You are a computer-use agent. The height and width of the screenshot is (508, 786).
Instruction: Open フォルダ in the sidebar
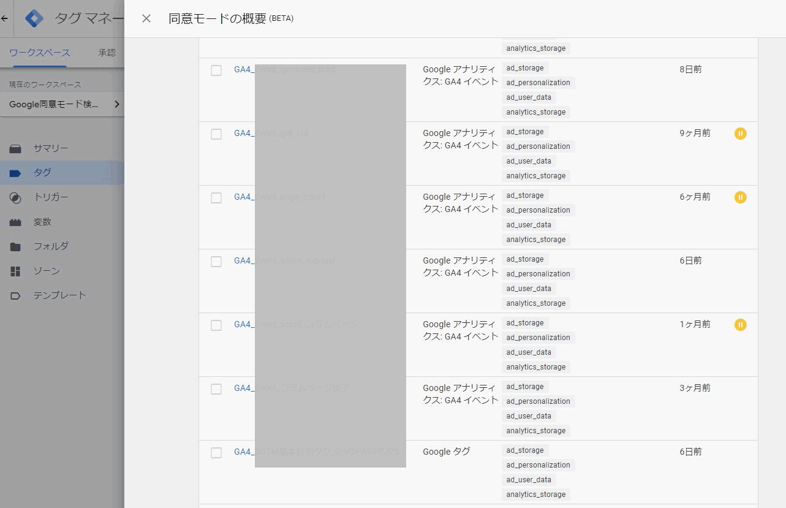point(51,246)
